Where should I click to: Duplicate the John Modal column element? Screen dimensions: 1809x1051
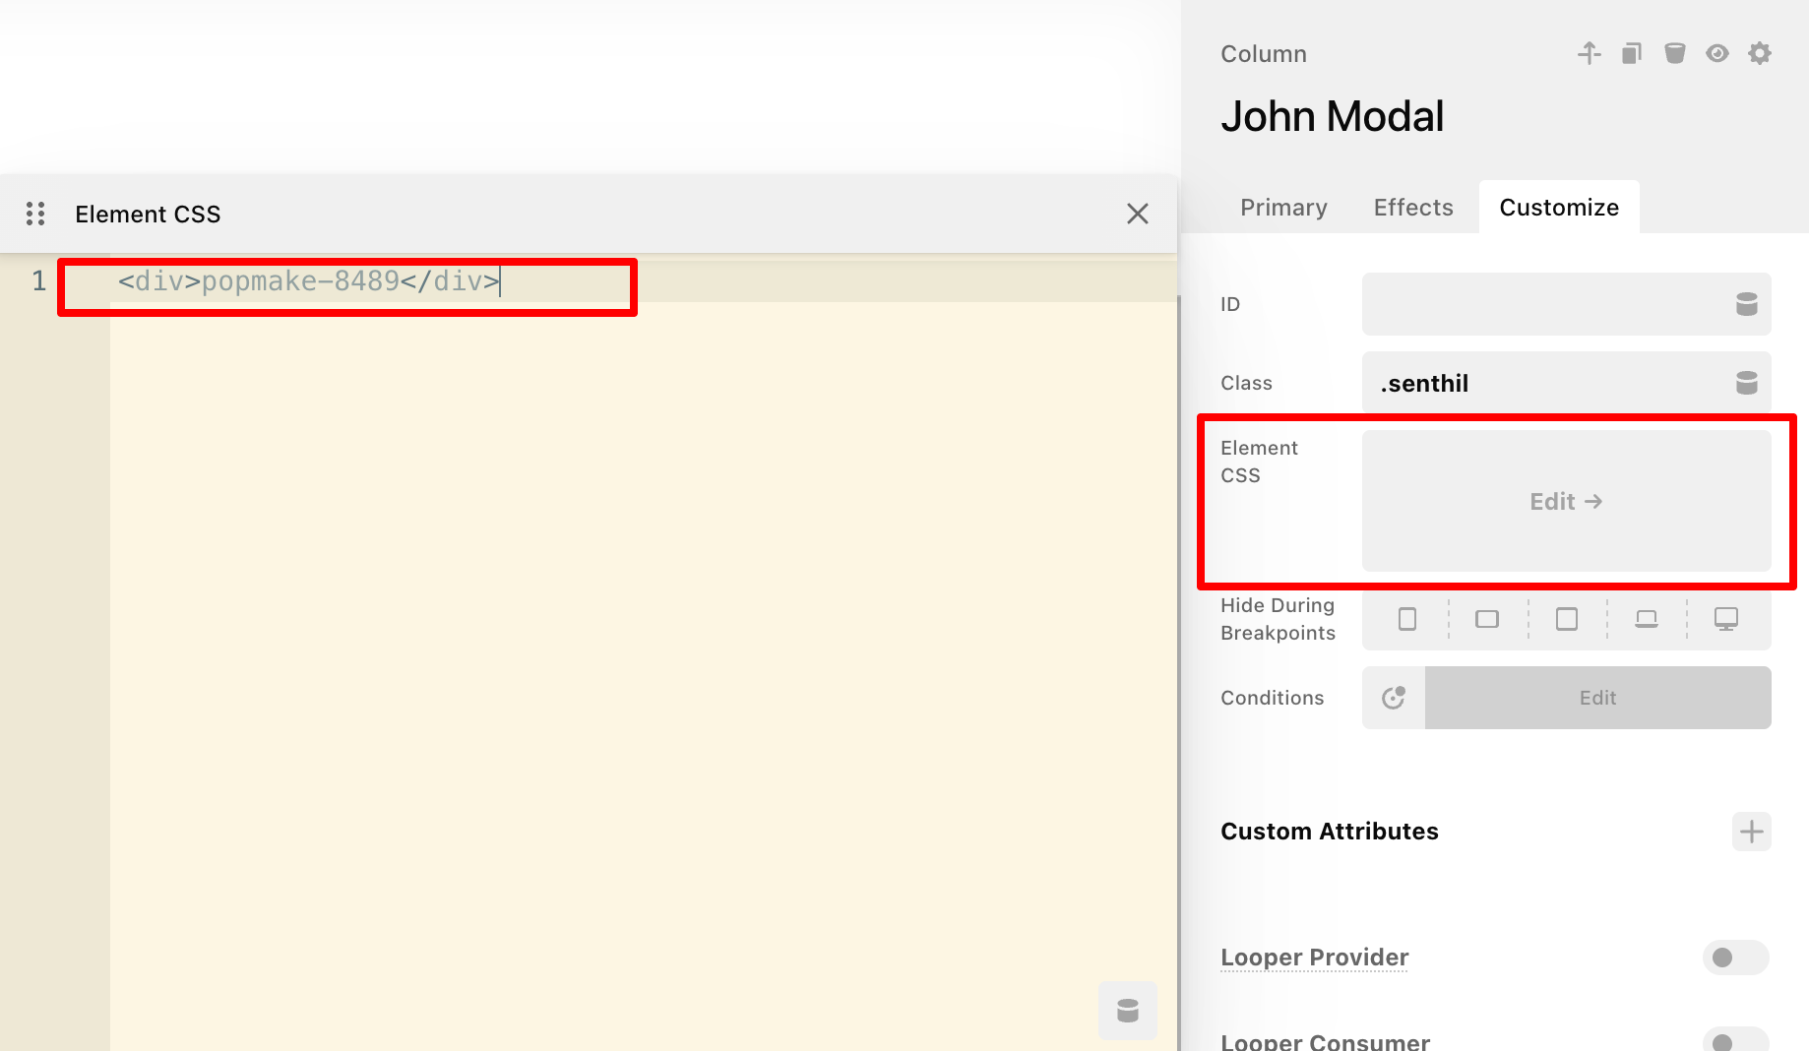pos(1632,53)
